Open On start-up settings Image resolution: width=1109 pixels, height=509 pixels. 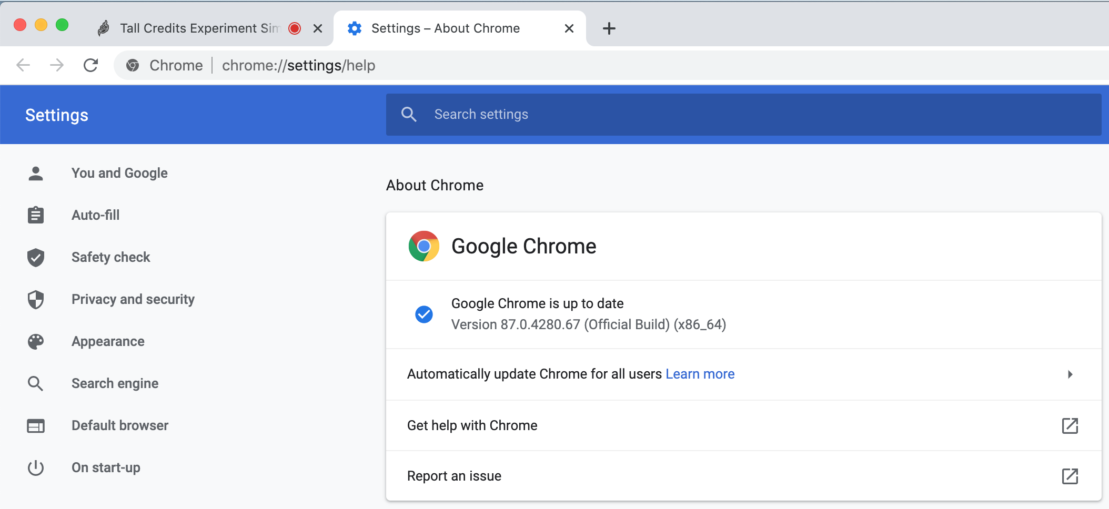(106, 467)
